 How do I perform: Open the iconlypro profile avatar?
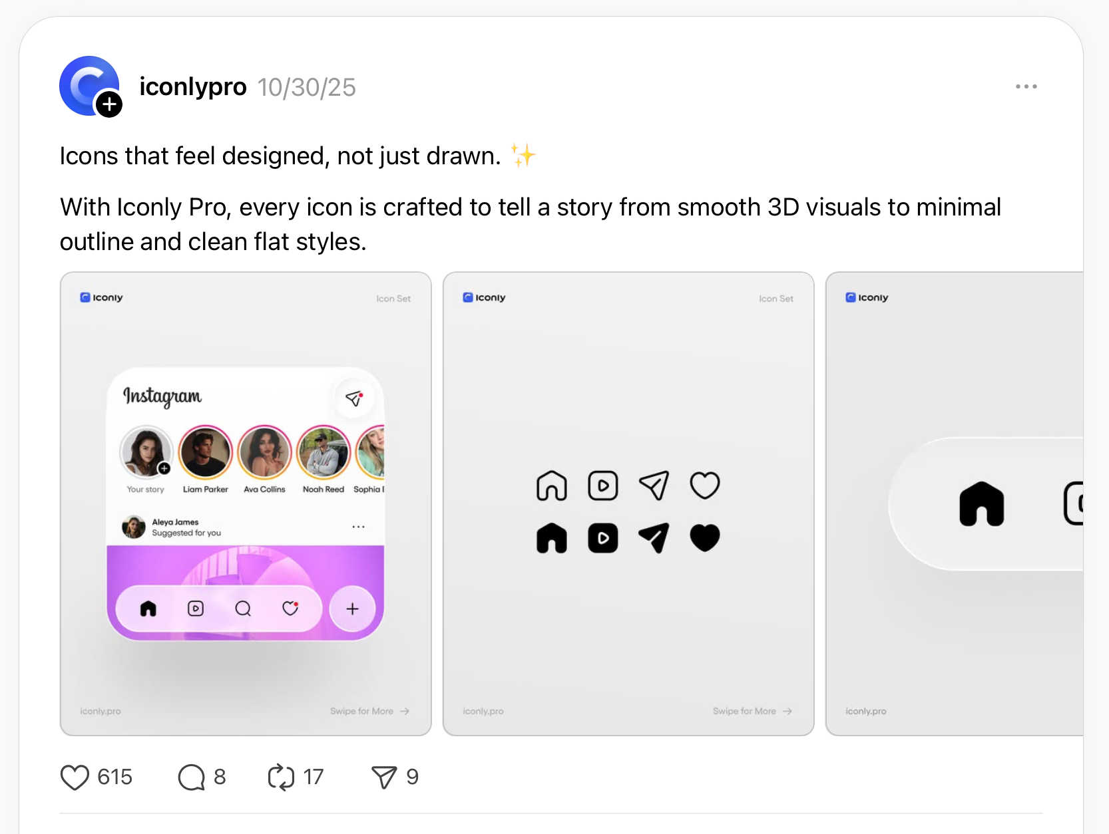(89, 86)
